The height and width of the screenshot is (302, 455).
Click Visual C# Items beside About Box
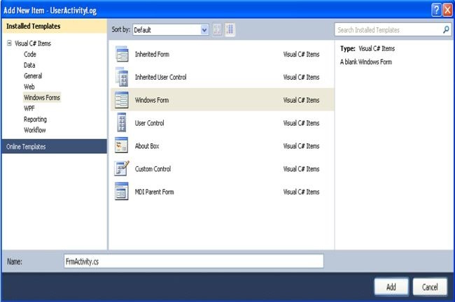[301, 146]
